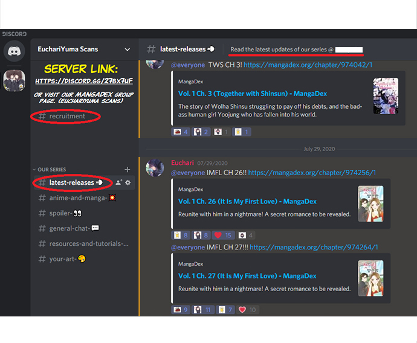Open latest-releases channel settings gear
417x343 pixels.
click(128, 182)
